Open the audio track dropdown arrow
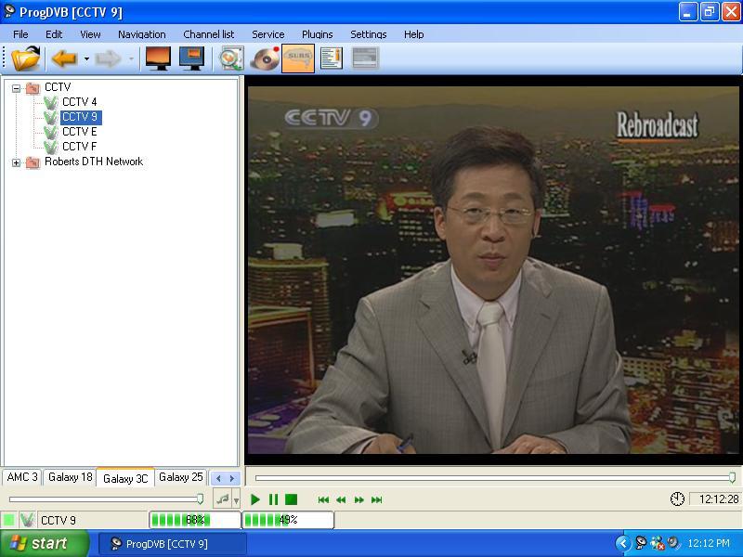Screen dimensions: 743x557 coord(236,499)
